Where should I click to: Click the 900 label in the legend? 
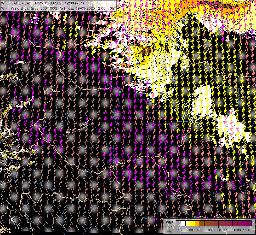(218, 230)
